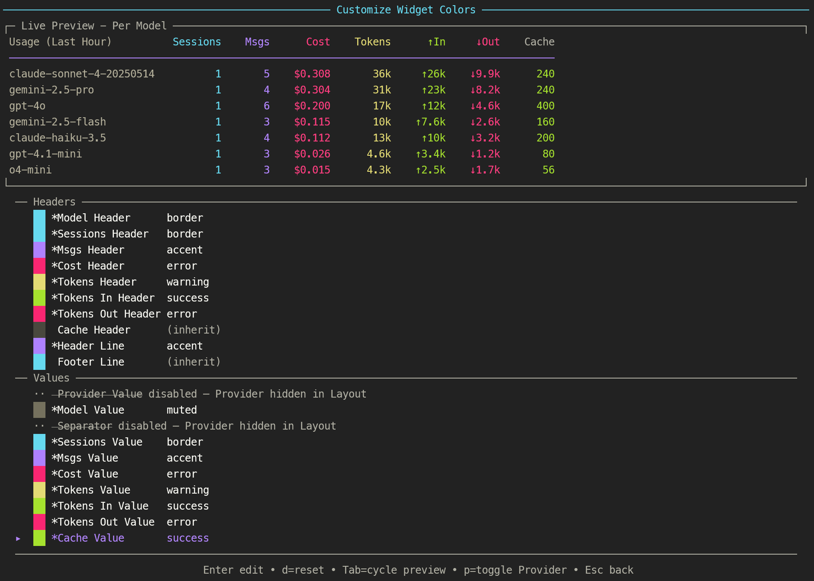Click the *Sessions Value row label
This screenshot has width=814, height=581.
click(x=97, y=442)
